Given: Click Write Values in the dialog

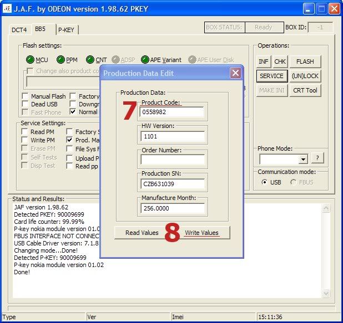Looking at the screenshot, I should (201, 233).
